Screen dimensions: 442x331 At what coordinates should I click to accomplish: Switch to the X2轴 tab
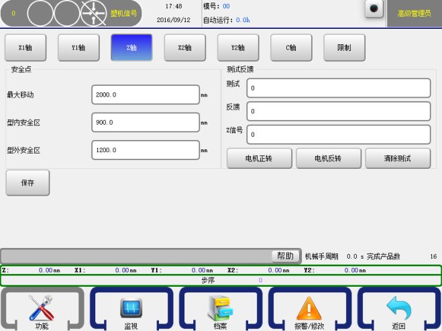point(185,48)
